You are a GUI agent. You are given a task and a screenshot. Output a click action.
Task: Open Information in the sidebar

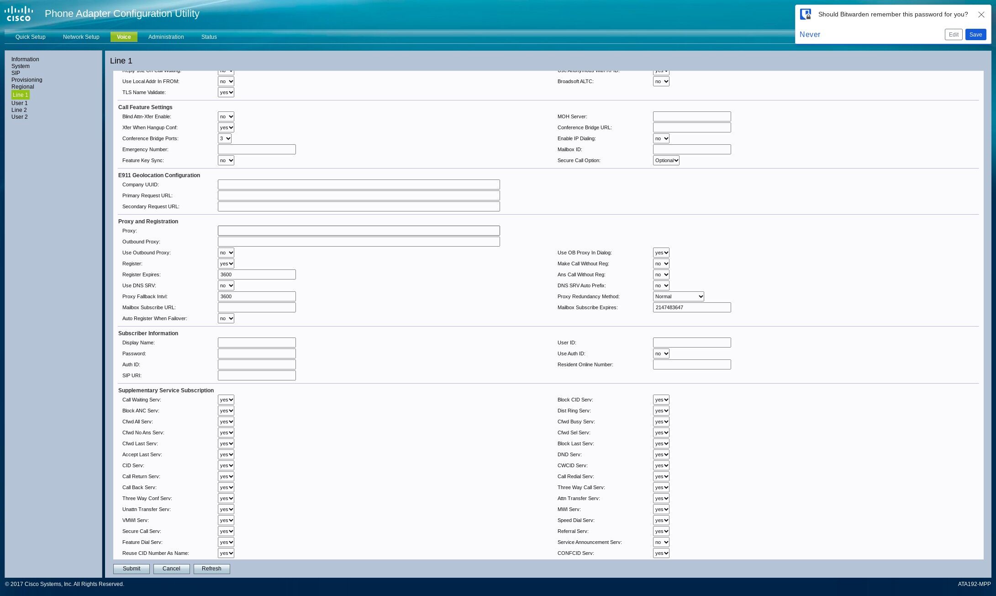[x=25, y=59]
